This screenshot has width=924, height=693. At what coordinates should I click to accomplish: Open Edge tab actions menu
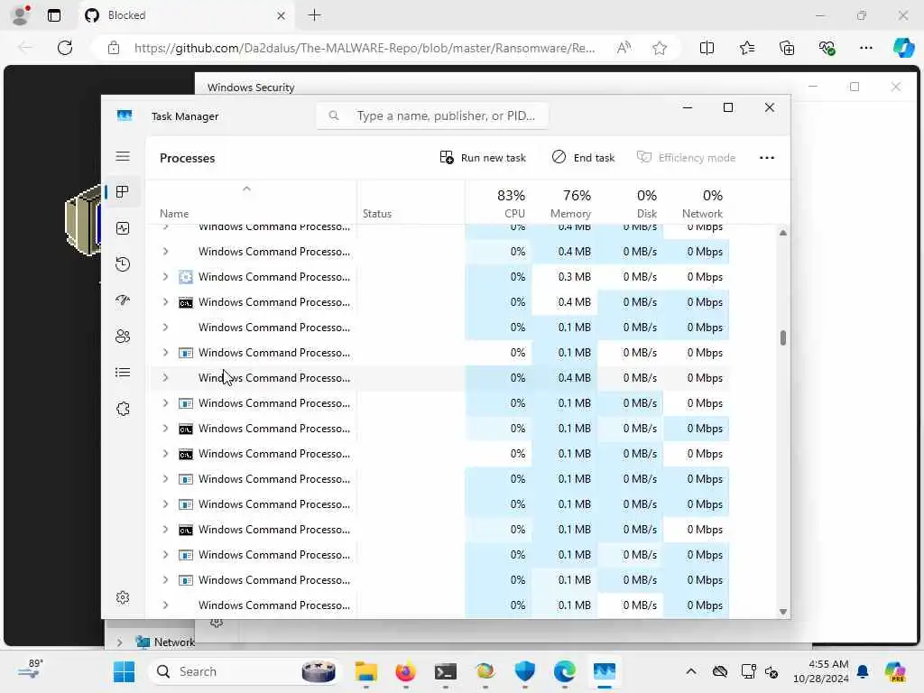[x=54, y=15]
